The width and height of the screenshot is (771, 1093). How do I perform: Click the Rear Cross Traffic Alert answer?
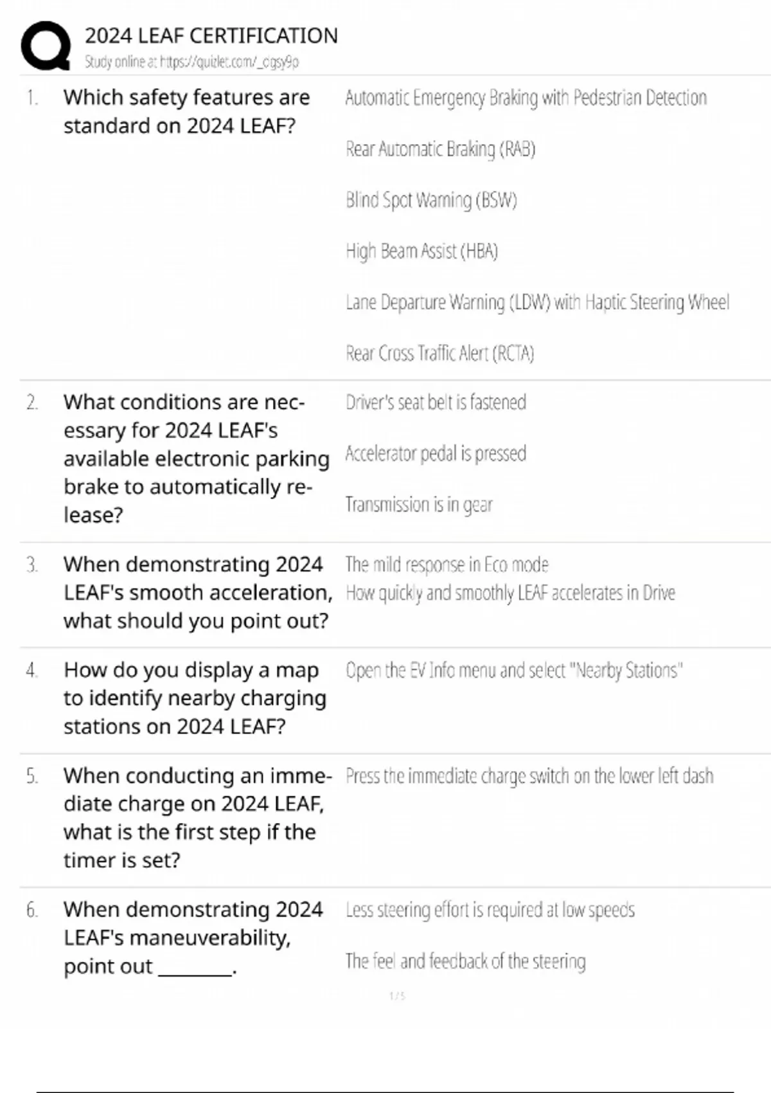[439, 353]
